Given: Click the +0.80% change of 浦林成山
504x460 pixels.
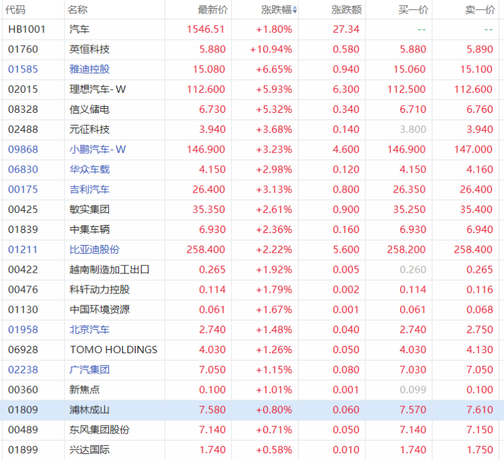Looking at the screenshot, I should point(274,410).
